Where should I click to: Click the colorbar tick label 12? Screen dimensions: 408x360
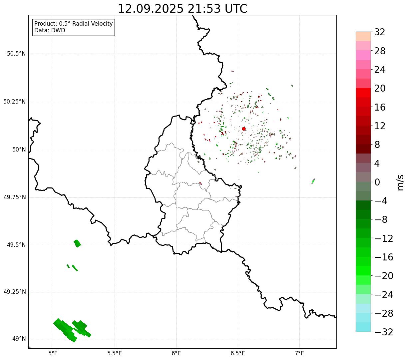pos(380,126)
